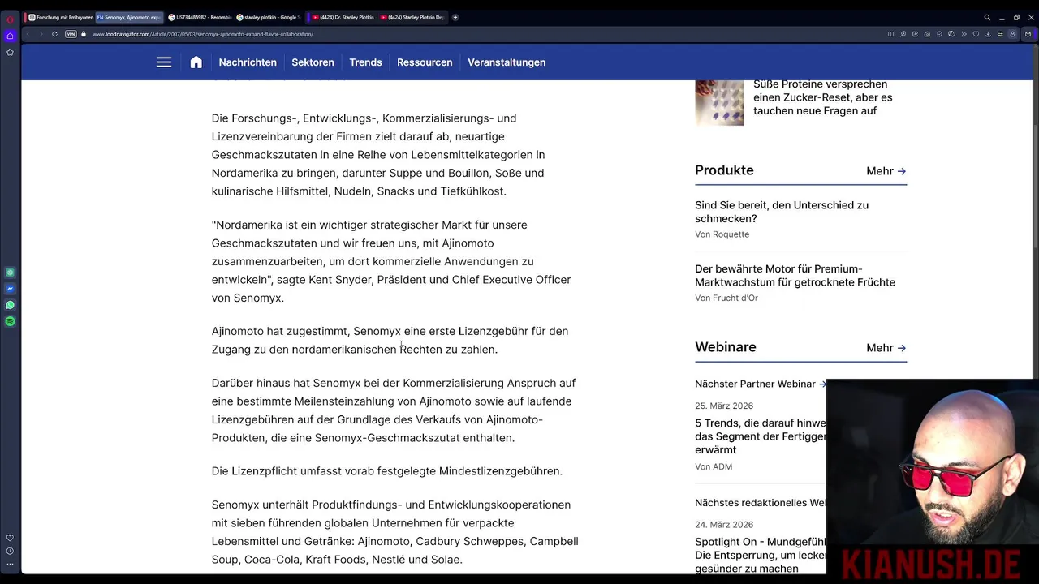This screenshot has height=584, width=1039.
Task: Click Nächster Partner Webinar arrow link
Action: pos(761,384)
